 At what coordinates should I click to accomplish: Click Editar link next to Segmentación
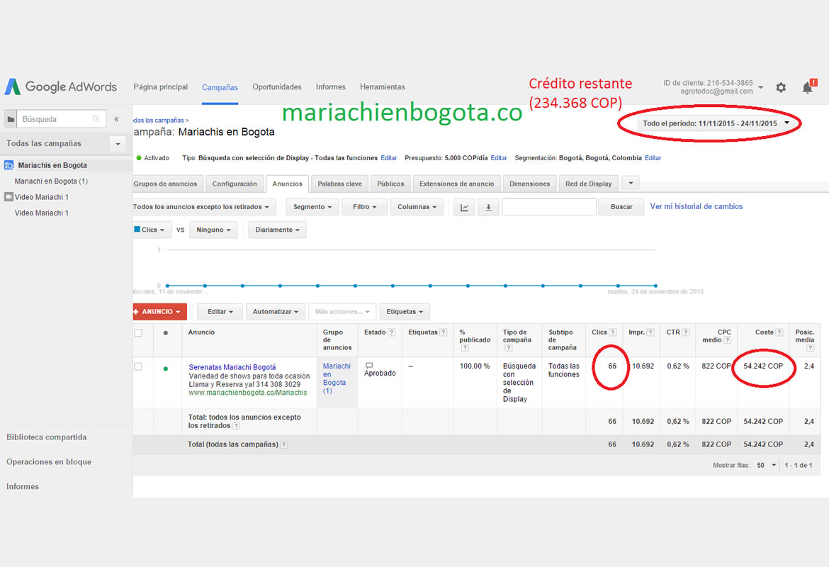[x=653, y=158]
